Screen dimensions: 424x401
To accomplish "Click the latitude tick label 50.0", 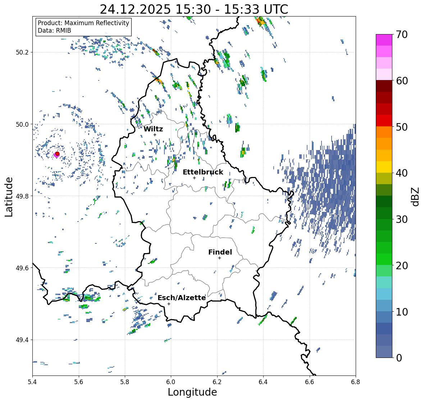I will 22,125.
